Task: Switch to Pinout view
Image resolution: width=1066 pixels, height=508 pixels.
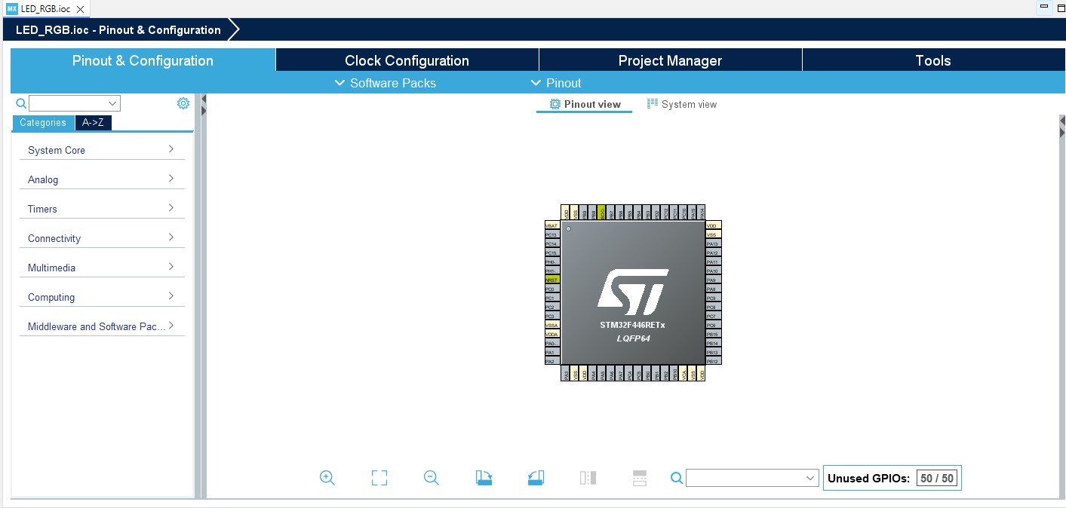Action: [585, 104]
